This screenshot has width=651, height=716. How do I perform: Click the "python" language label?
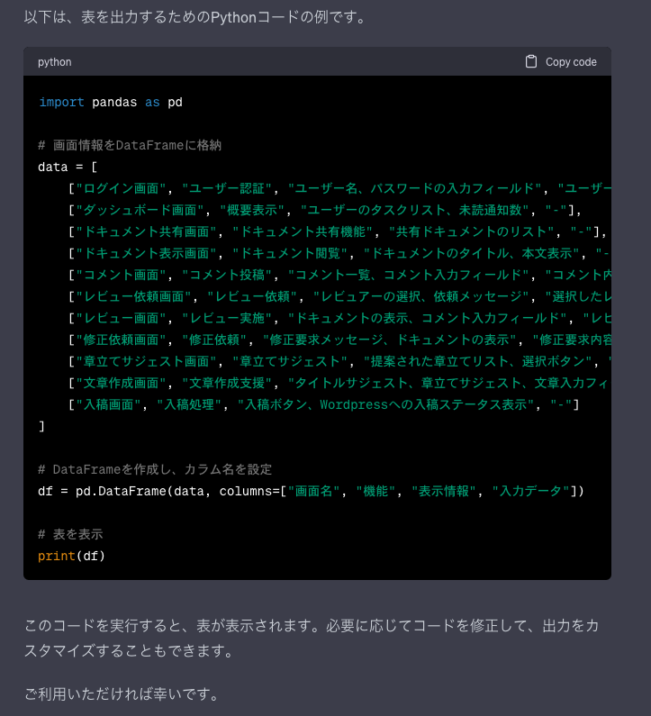pos(54,62)
